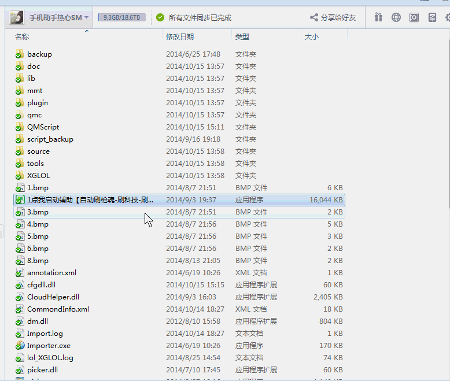Click the safe box icon in the toolbar
This screenshot has height=381, width=450.
(x=414, y=17)
